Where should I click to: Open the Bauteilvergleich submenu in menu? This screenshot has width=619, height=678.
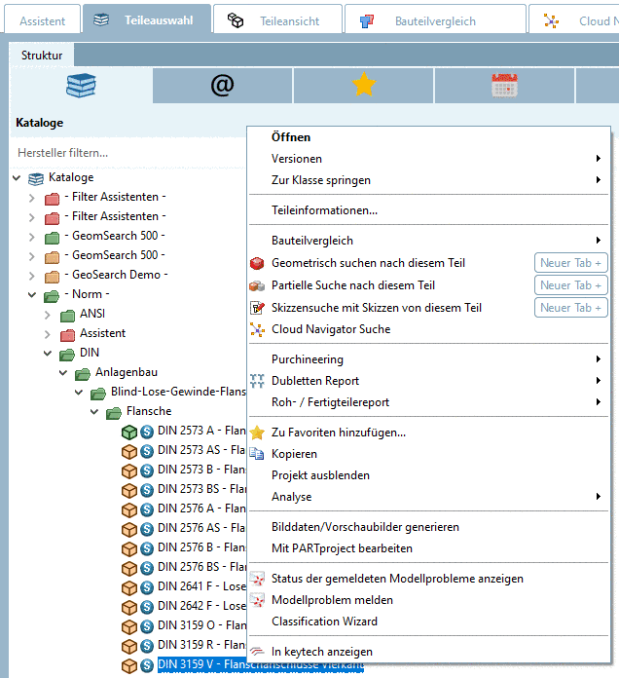click(429, 241)
